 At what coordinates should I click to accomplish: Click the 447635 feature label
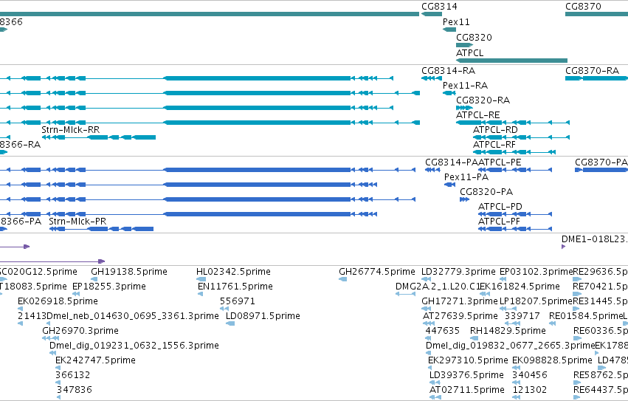pyautogui.click(x=443, y=332)
